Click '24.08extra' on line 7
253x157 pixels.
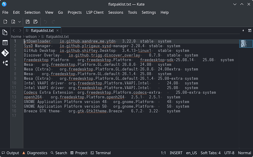pos(169,69)
